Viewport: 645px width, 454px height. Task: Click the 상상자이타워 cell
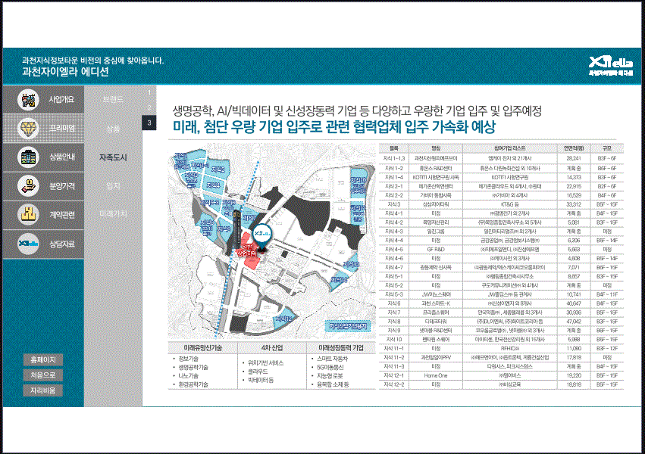click(x=436, y=204)
